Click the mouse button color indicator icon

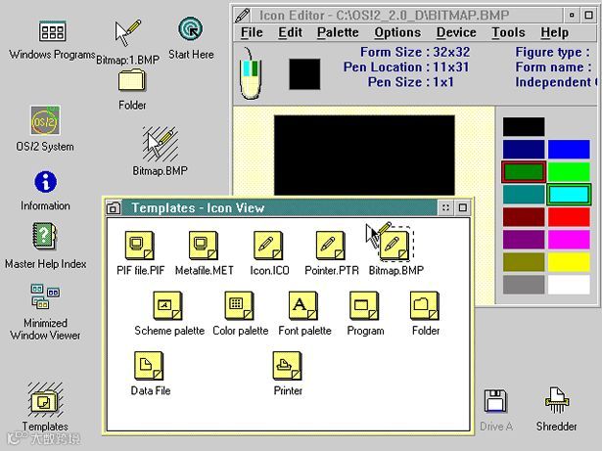(251, 73)
